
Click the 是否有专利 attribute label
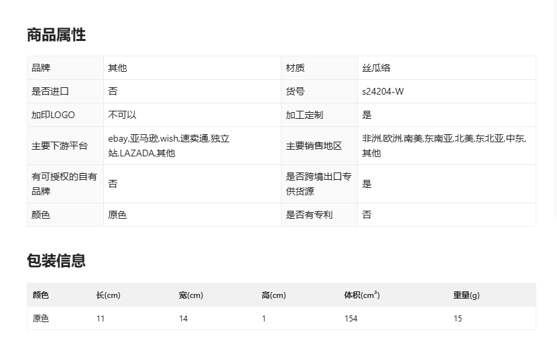pos(309,215)
